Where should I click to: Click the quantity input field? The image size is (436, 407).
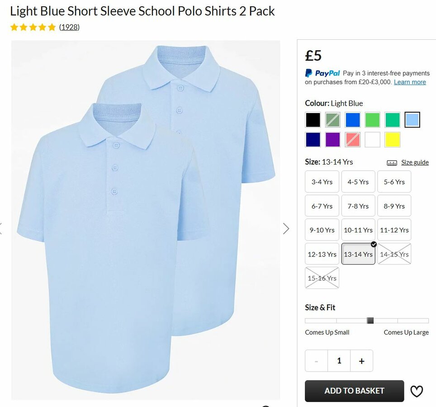click(x=339, y=361)
